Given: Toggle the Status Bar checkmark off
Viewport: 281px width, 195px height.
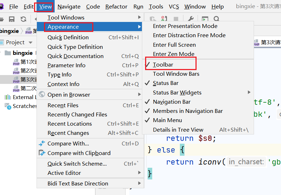Looking at the screenshot, I should pos(166,83).
